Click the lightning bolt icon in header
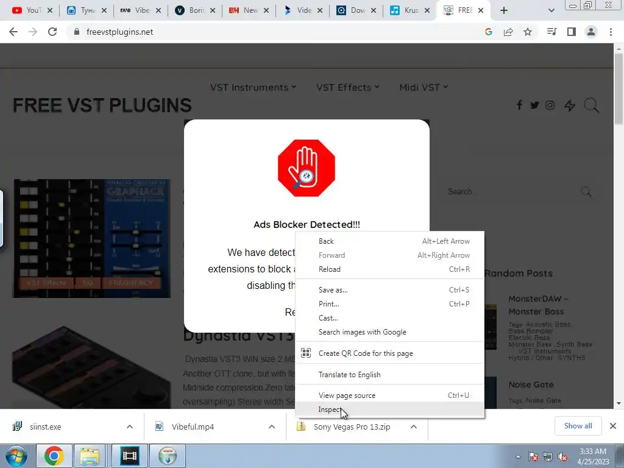Image resolution: width=624 pixels, height=468 pixels. [x=570, y=105]
